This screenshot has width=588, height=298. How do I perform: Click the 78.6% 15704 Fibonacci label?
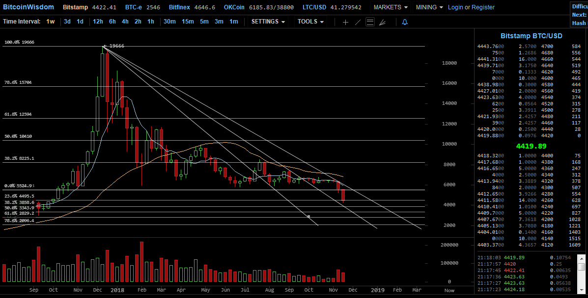click(18, 82)
